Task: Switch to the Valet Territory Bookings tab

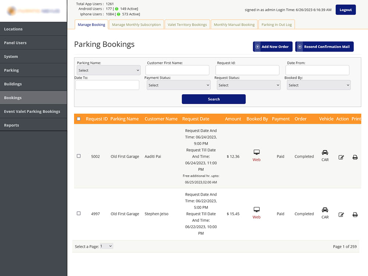Action: pyautogui.click(x=187, y=24)
